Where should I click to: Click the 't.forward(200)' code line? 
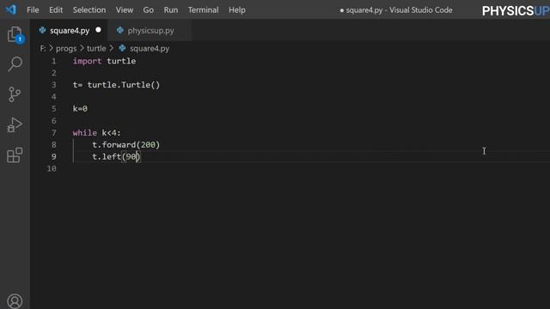126,145
